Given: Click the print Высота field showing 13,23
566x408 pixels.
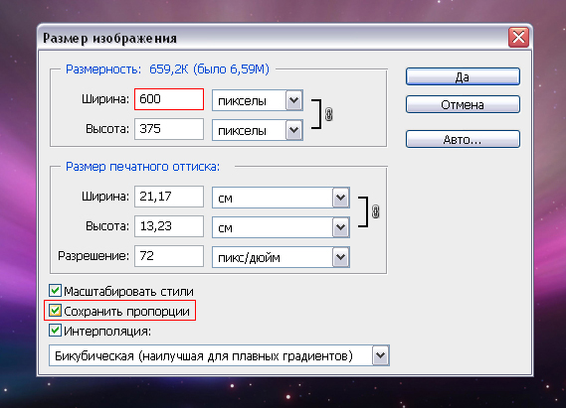Looking at the screenshot, I should (169, 226).
